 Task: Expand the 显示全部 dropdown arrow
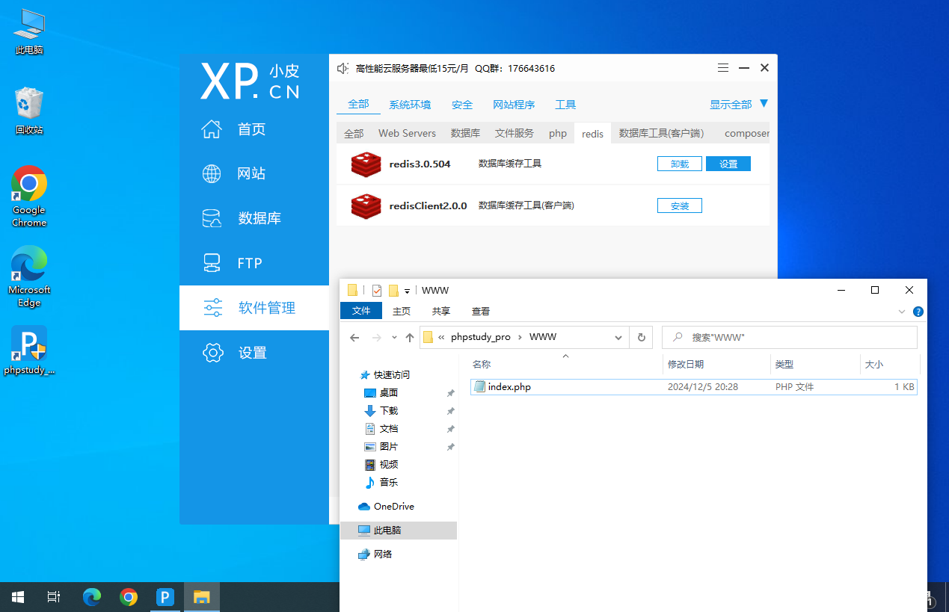[x=764, y=104]
